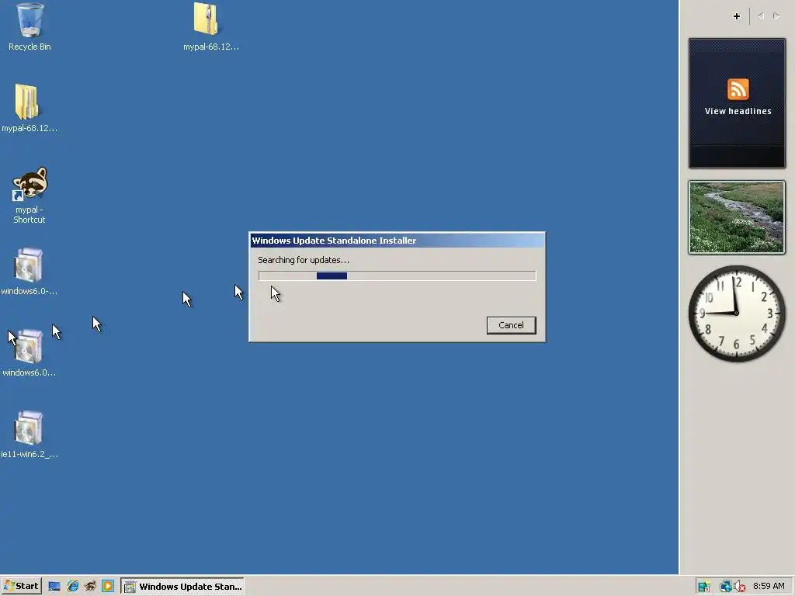Open the stream landscape slideshow gadget photo

pyautogui.click(x=737, y=217)
